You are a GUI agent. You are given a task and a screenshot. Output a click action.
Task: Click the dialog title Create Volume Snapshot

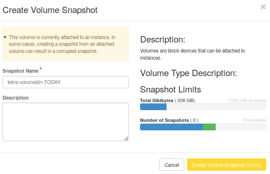[x=50, y=10]
